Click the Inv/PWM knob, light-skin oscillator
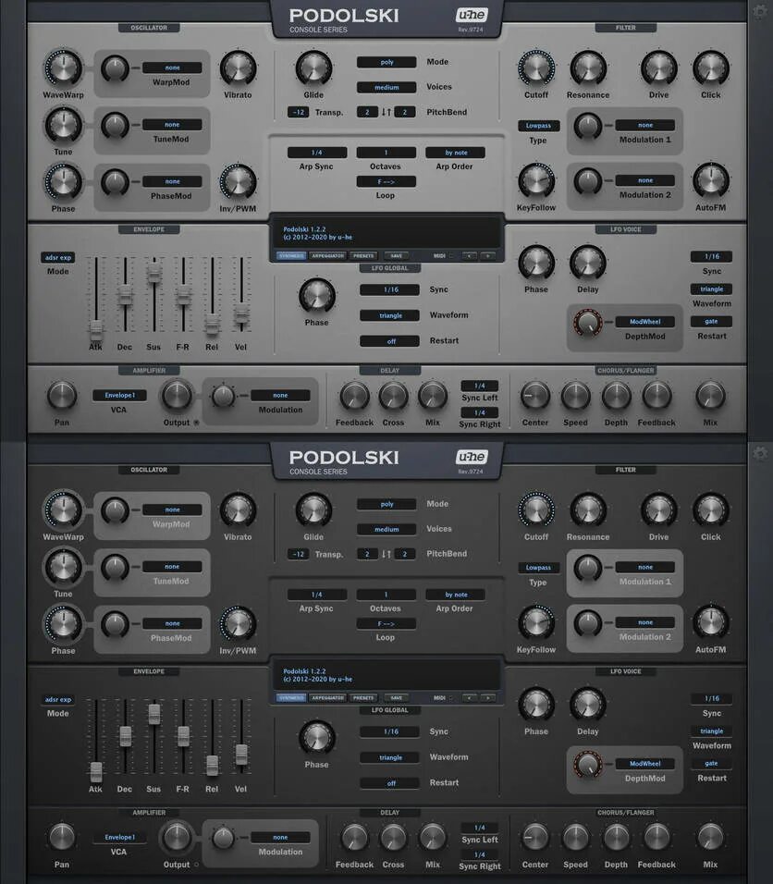 (238, 181)
